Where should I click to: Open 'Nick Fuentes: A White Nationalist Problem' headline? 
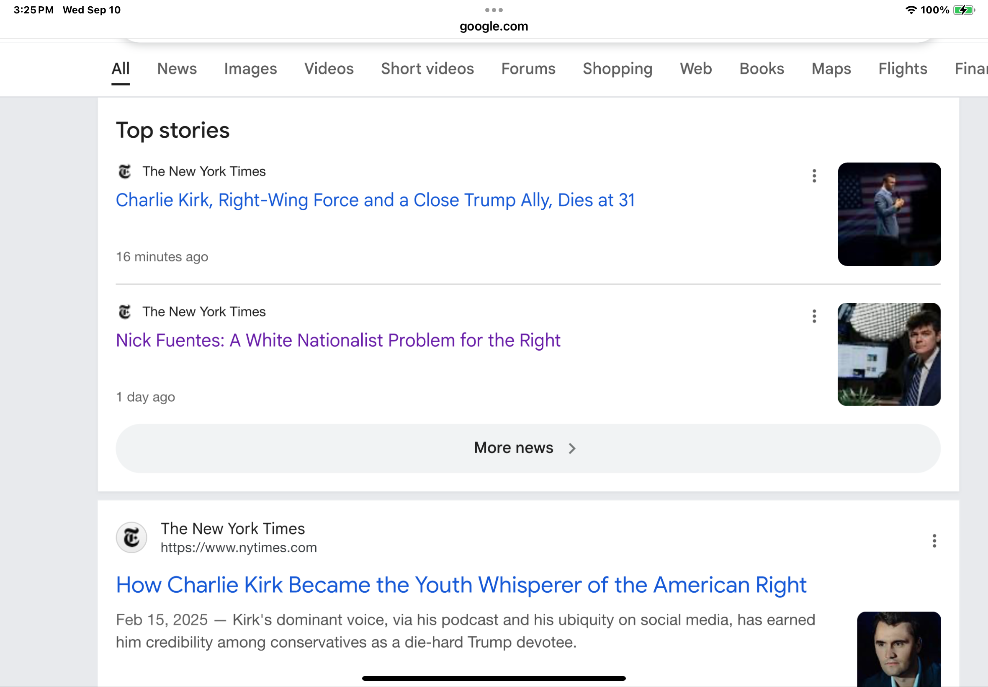click(338, 341)
